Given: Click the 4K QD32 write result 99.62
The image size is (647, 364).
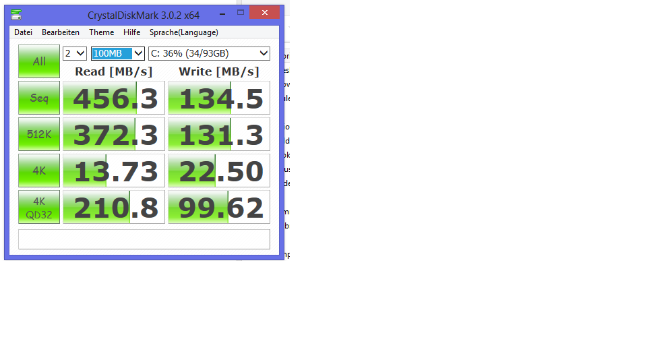Looking at the screenshot, I should [x=219, y=207].
